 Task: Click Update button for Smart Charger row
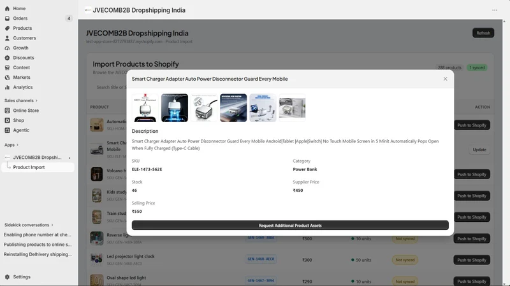(x=479, y=150)
